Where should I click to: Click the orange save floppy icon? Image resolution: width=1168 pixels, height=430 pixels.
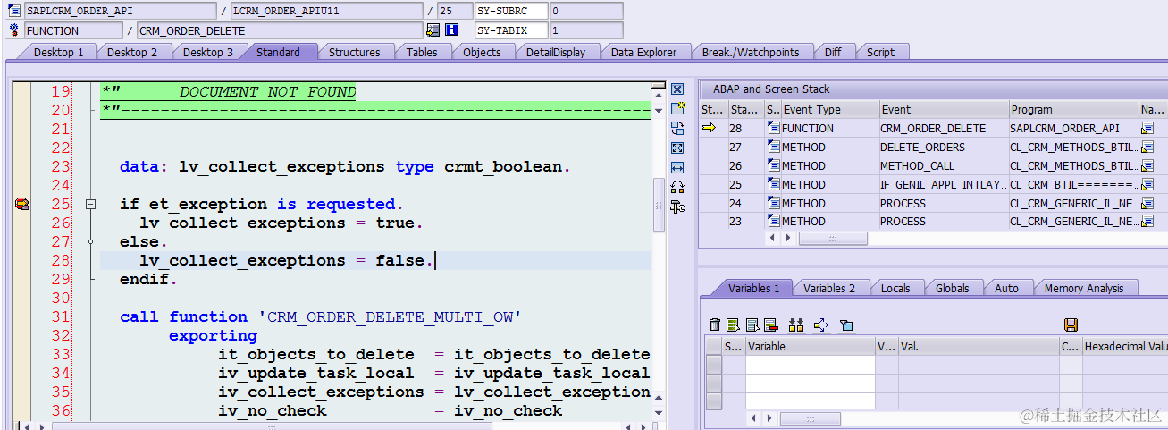point(1071,325)
